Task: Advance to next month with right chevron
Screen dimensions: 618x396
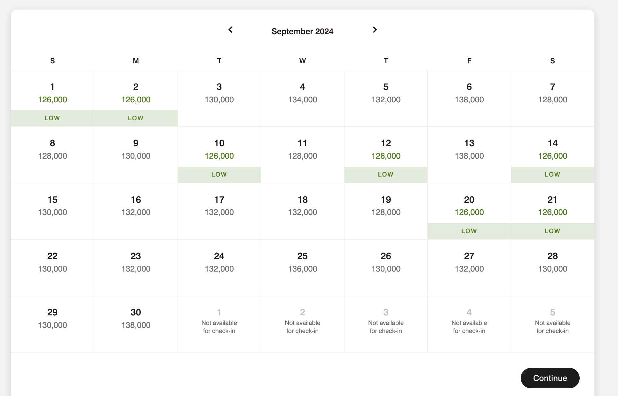Action: pyautogui.click(x=375, y=30)
